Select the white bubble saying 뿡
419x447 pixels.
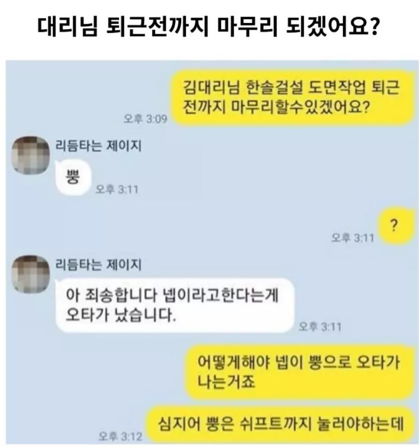click(x=73, y=178)
